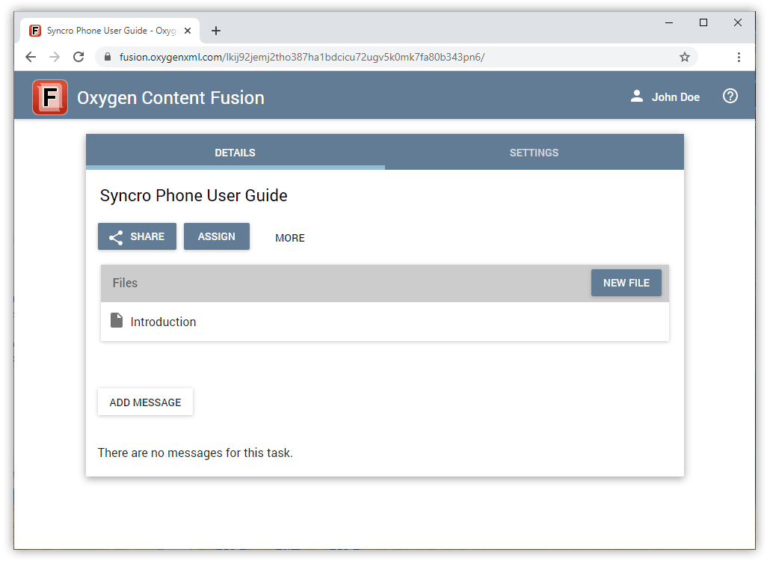The height and width of the screenshot is (561, 770).
Task: Click the Oxygen Content Fusion title
Action: 171,98
